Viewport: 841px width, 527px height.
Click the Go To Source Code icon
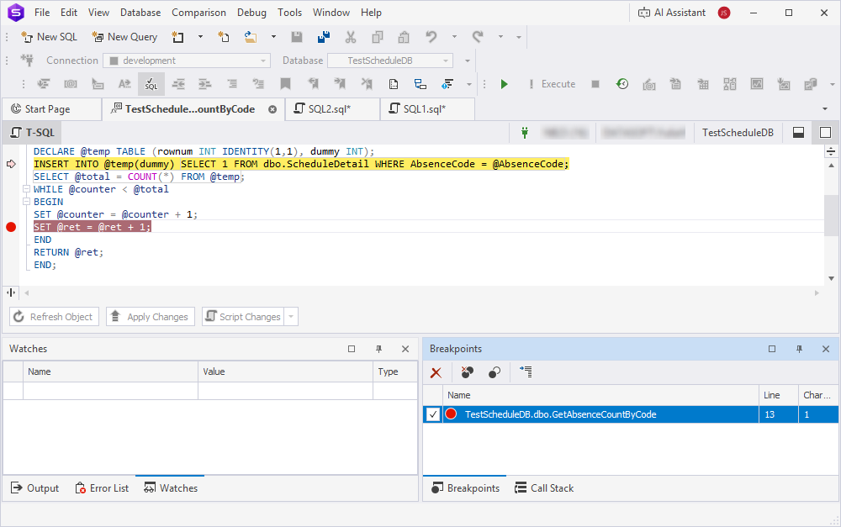click(526, 372)
